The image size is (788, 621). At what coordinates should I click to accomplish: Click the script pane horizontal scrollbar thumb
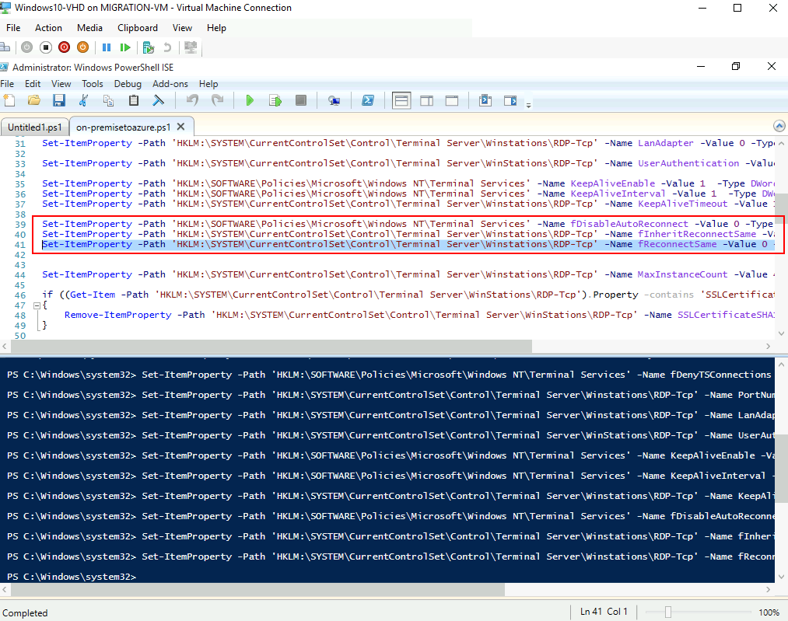click(271, 346)
